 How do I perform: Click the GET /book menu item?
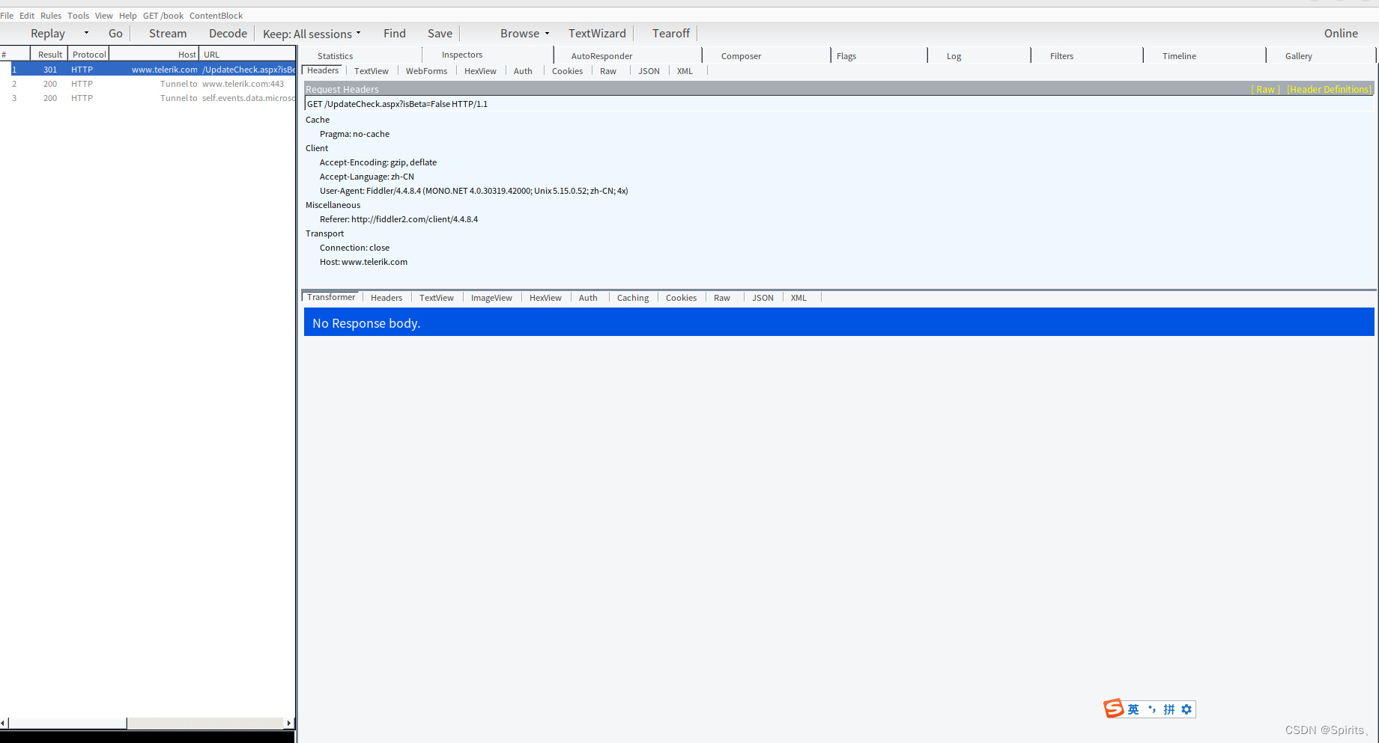[163, 16]
